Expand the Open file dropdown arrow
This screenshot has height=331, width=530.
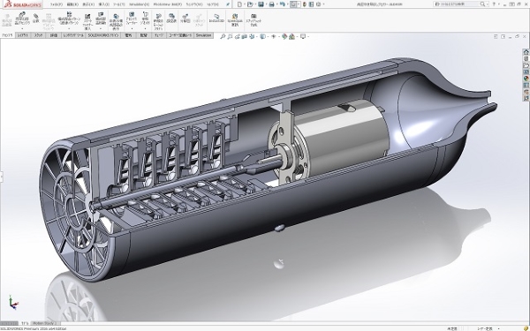[x=255, y=4]
